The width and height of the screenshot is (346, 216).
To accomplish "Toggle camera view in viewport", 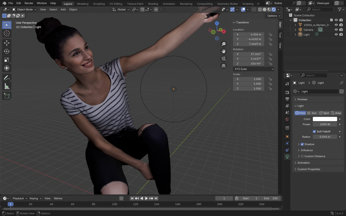I will [x=224, y=58].
